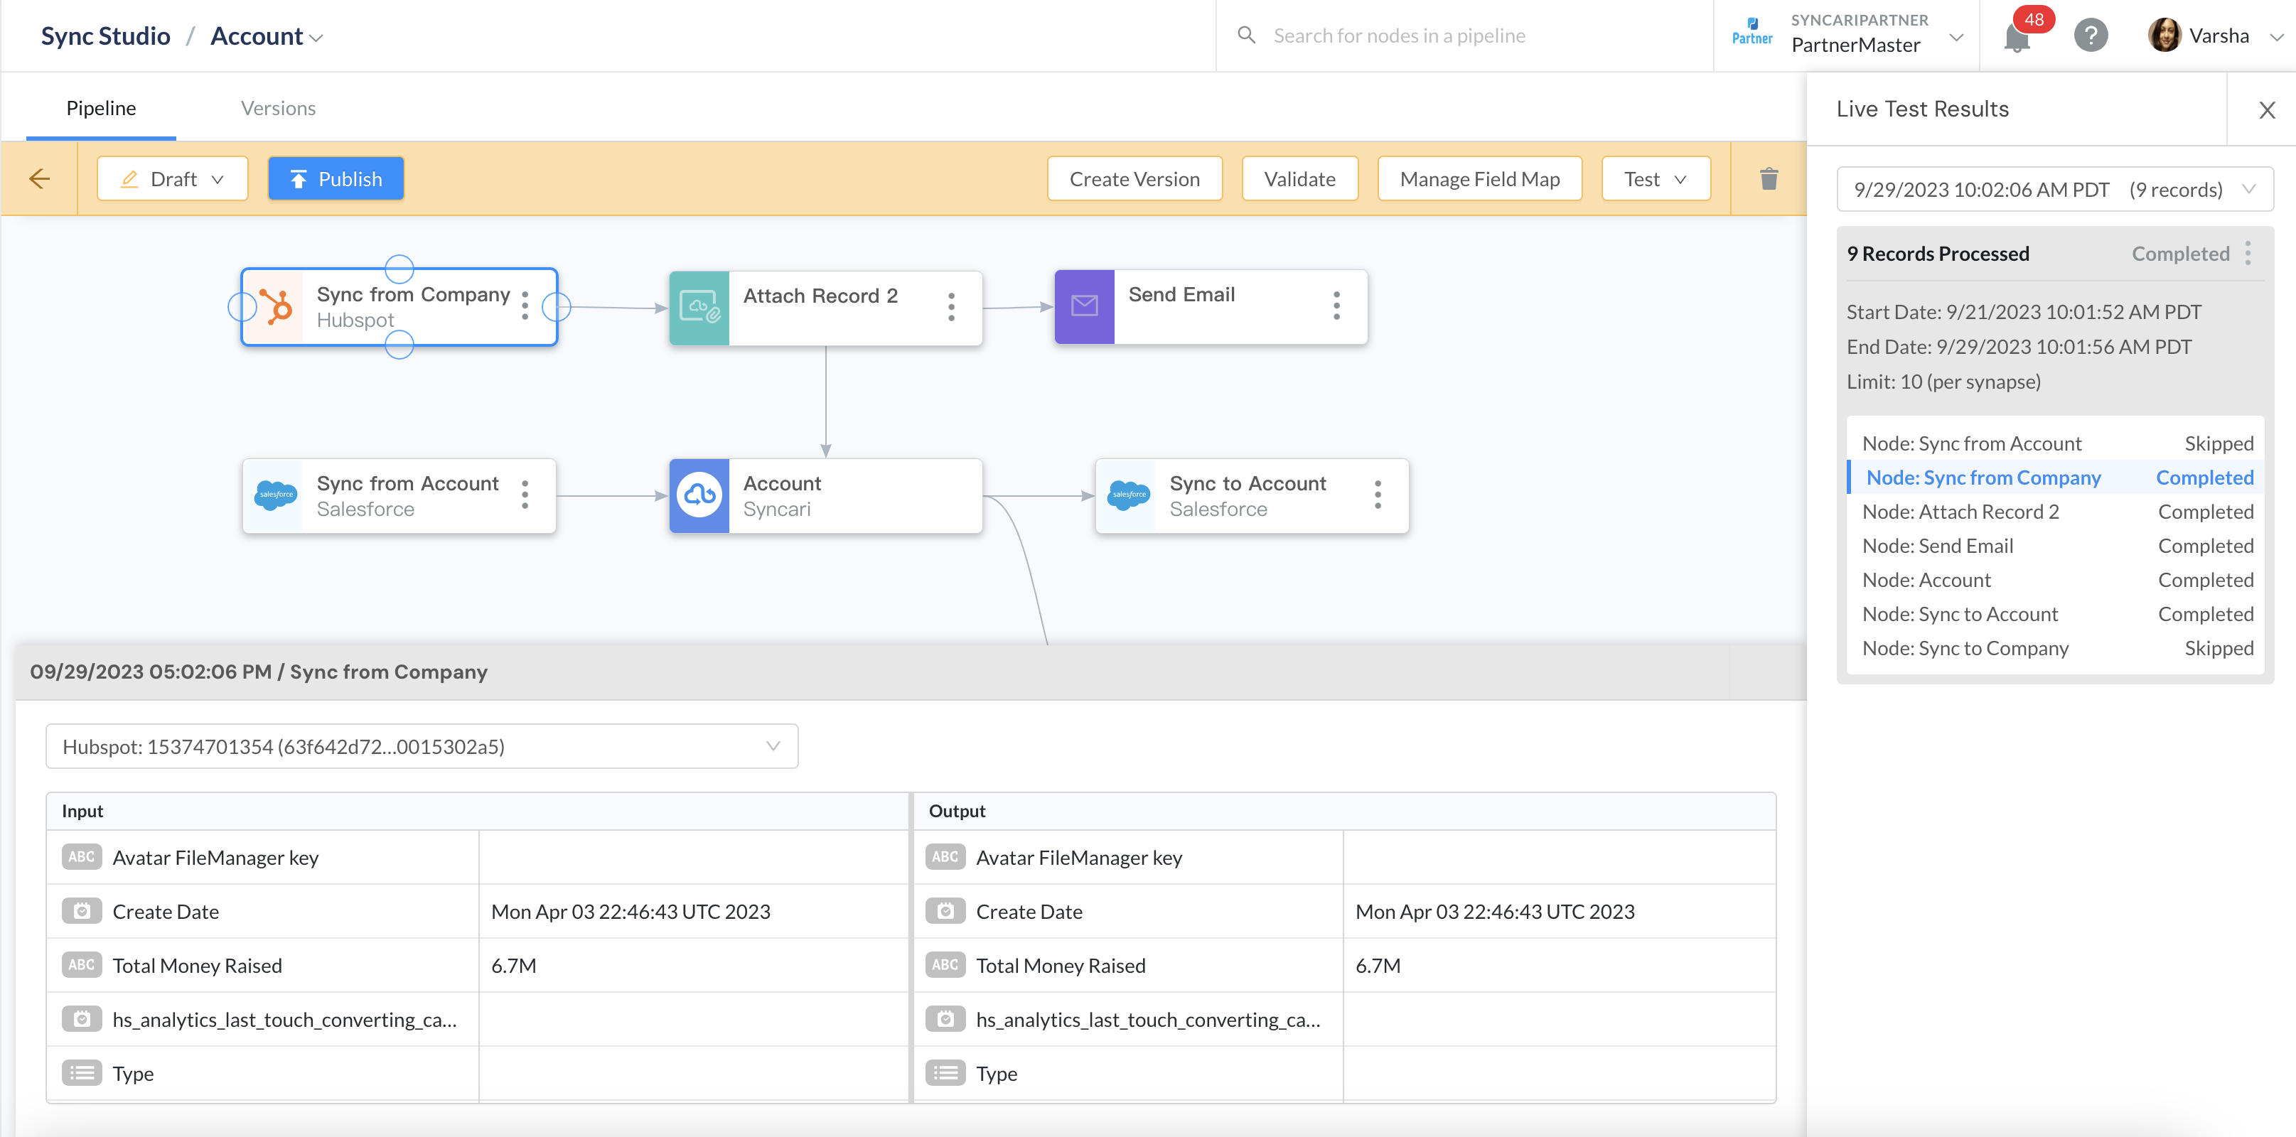The image size is (2296, 1137).
Task: Click Limit: 10 (per synapse) text
Action: point(1943,382)
